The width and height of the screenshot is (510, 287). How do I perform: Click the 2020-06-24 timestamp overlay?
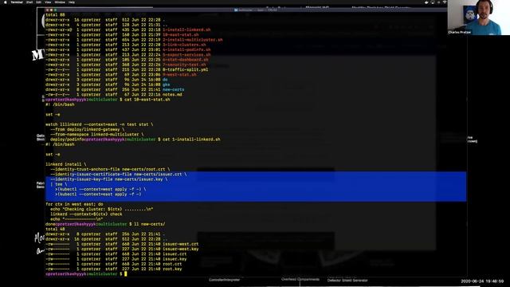tap(482, 281)
